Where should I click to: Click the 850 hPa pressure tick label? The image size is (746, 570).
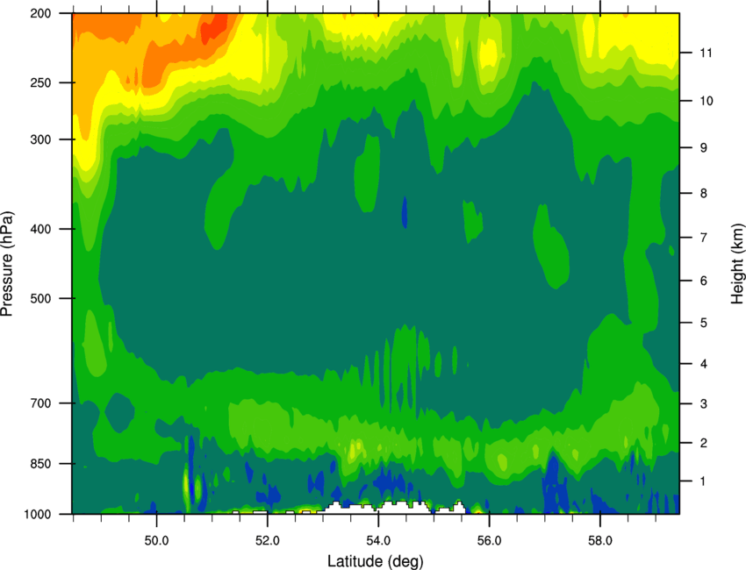[x=40, y=464]
